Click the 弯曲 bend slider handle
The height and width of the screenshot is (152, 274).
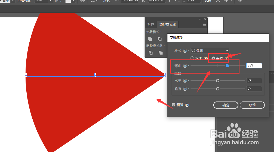[227, 66]
